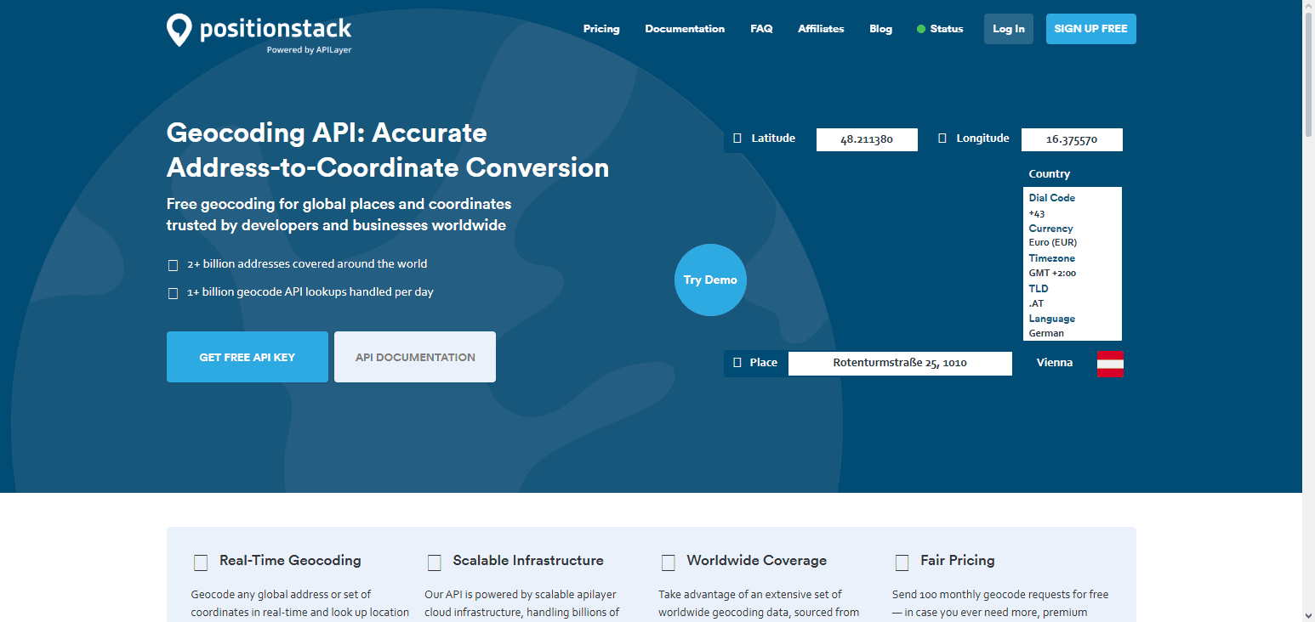The image size is (1315, 622).
Task: Click the round Try Demo button
Action: (x=710, y=280)
